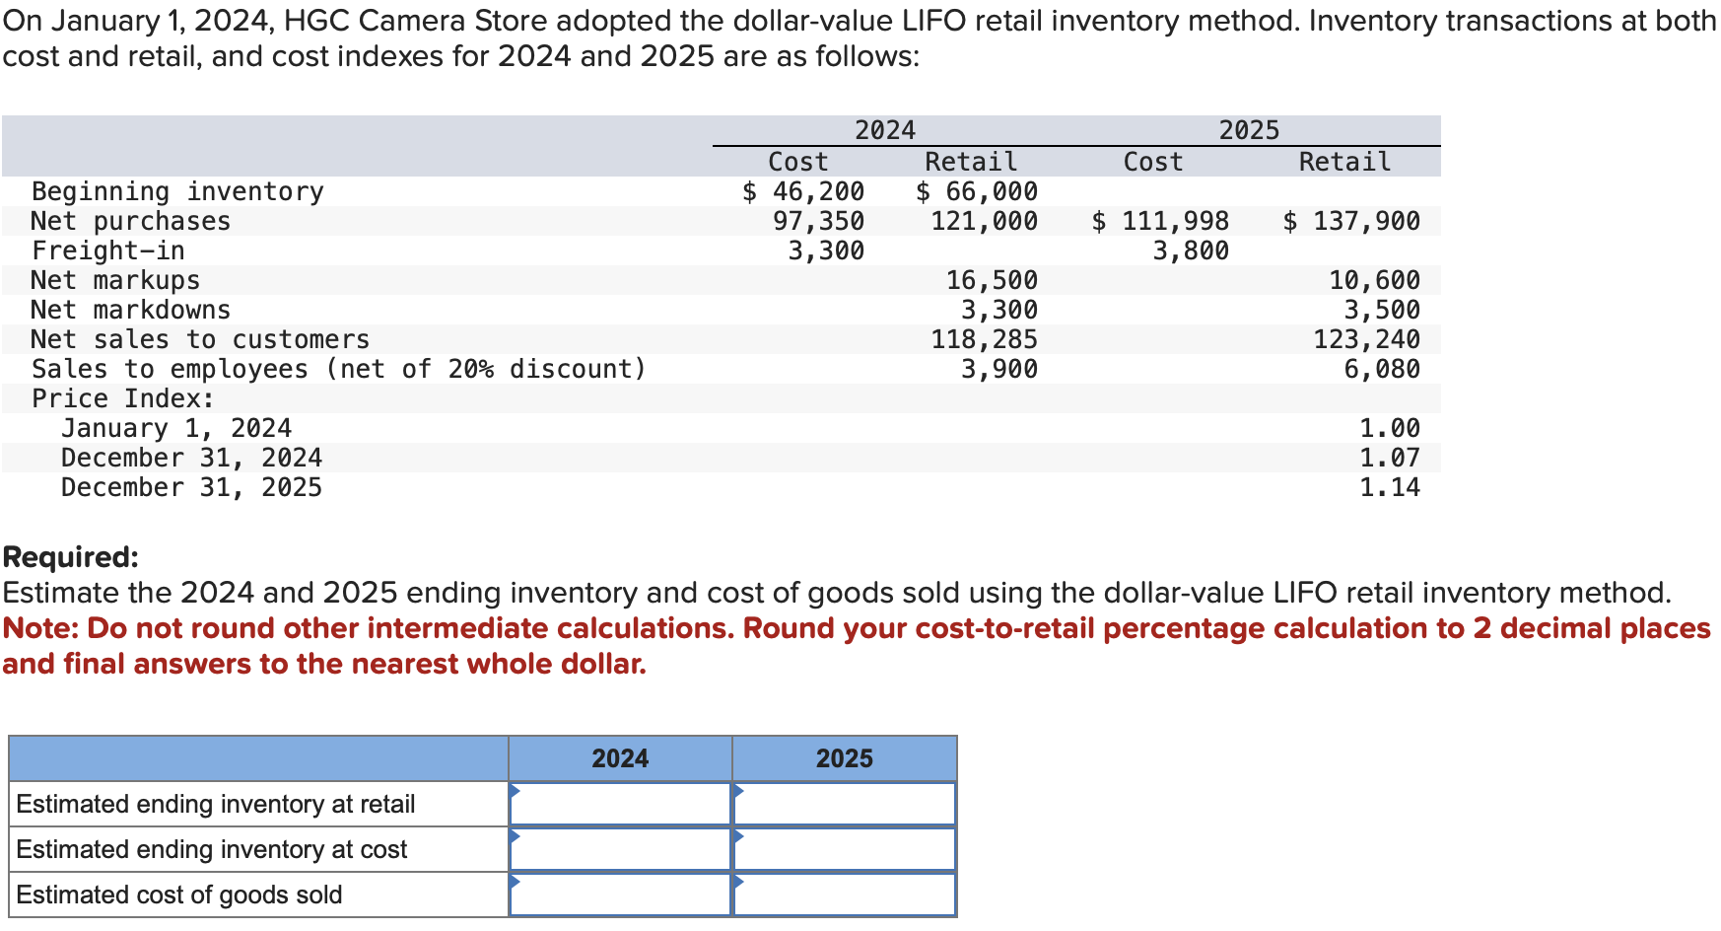Click the 'December 31, 2025' index label
This screenshot has width=1721, height=931.
(192, 487)
